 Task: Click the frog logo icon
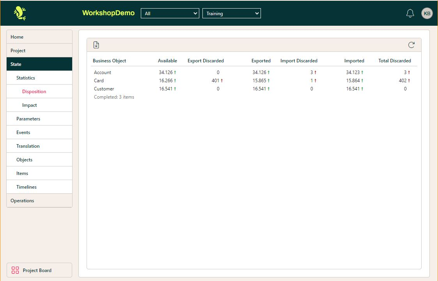(20, 13)
